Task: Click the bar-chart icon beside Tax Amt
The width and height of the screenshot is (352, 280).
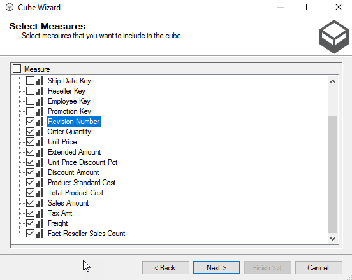Action: [x=40, y=213]
